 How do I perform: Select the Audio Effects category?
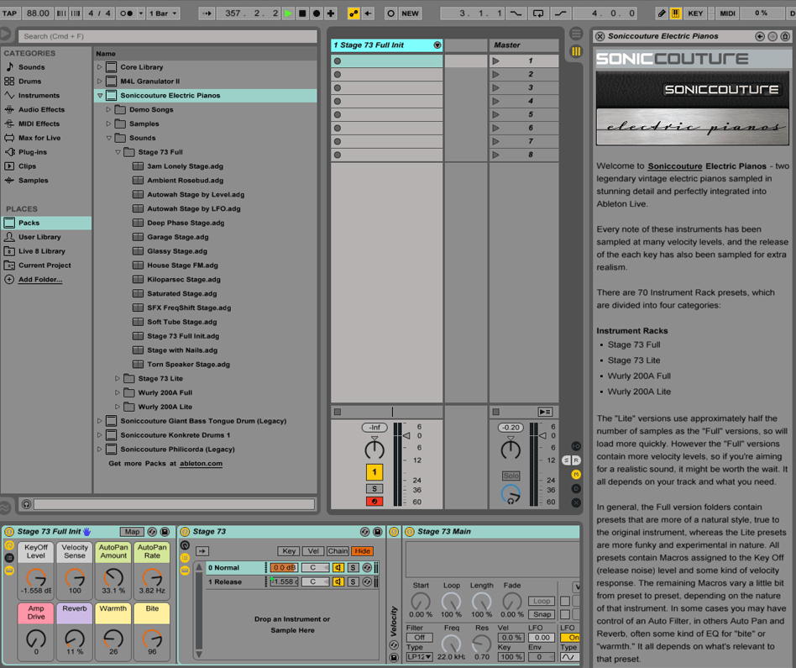(x=41, y=110)
